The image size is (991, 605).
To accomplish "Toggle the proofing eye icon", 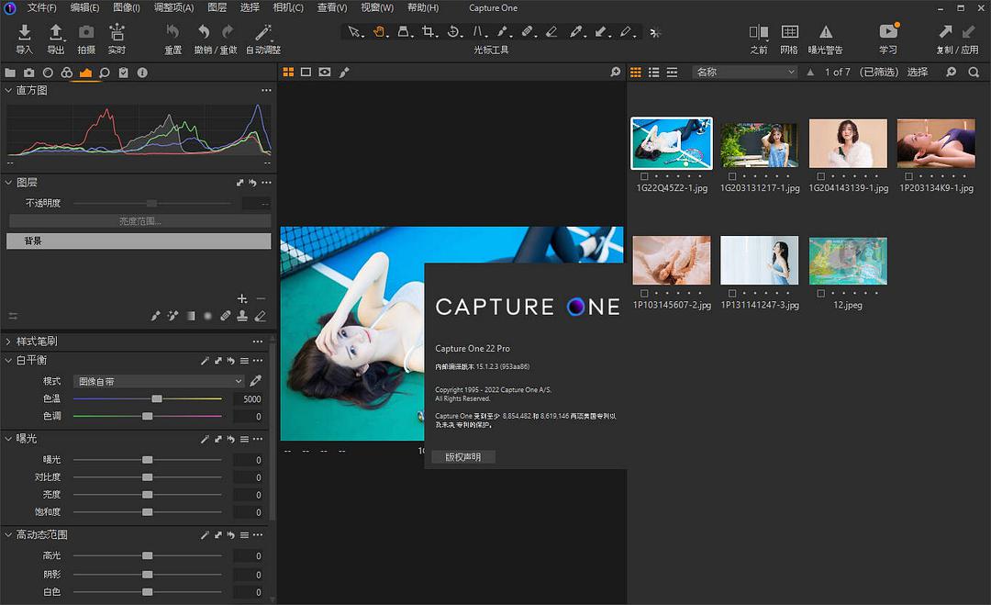I will pyautogui.click(x=324, y=73).
